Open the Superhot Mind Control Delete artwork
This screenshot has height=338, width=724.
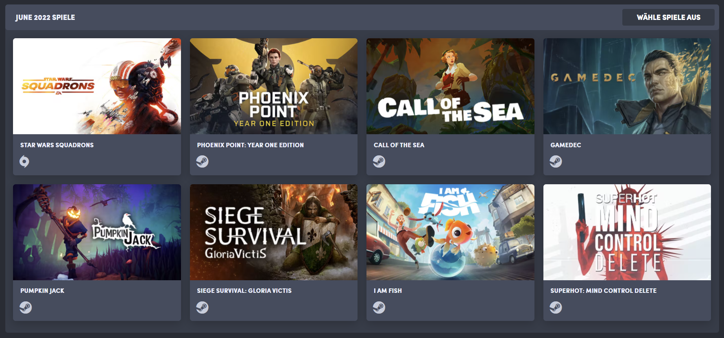point(627,232)
